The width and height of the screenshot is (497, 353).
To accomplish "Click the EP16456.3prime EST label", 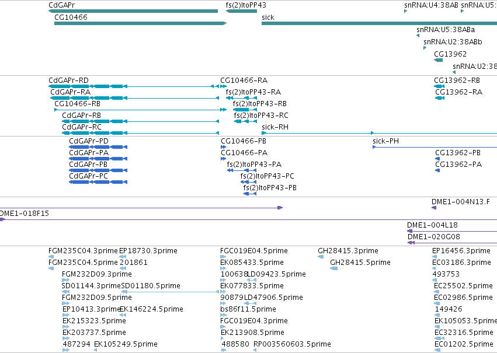I will [461, 251].
